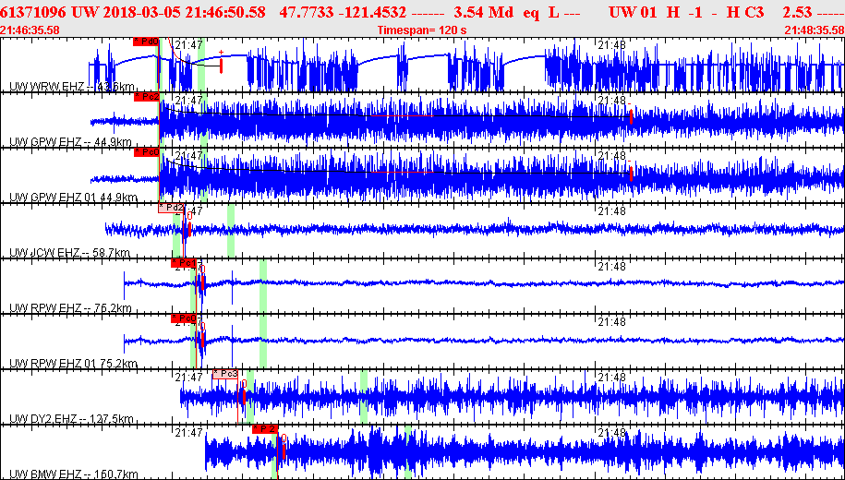Select the Pd2 pick flag on JCW trace
This screenshot has width=845, height=480.
(171, 208)
